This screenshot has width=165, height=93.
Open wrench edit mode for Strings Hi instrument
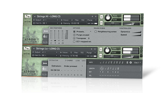pos(28,16)
